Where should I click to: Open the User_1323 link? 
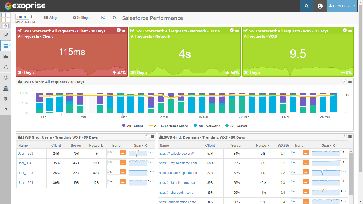coord(26,173)
